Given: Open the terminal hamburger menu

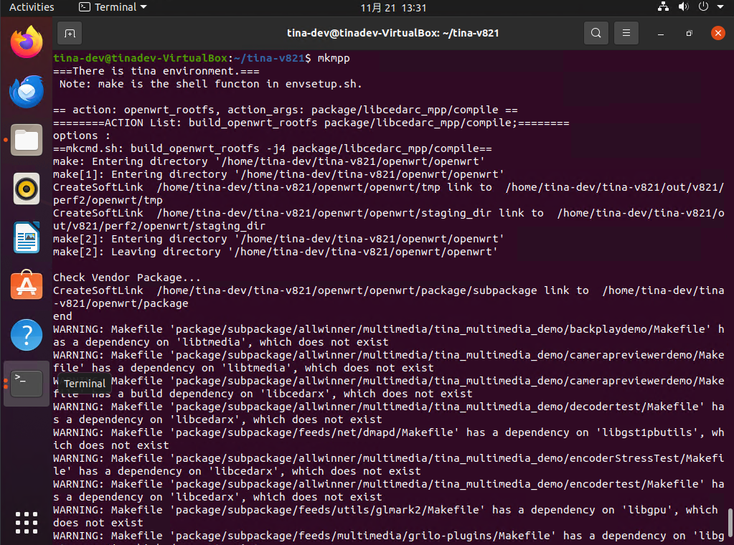Looking at the screenshot, I should click(626, 33).
